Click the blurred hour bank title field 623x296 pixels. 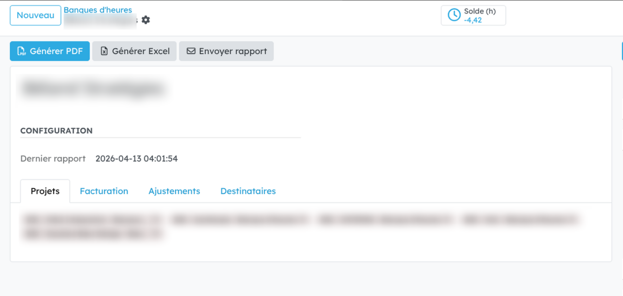coord(93,89)
